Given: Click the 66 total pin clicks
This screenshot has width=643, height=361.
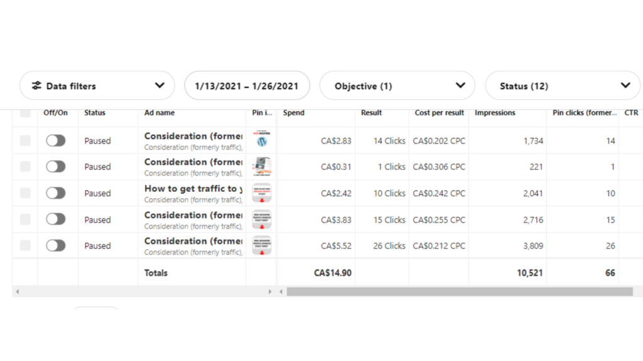Looking at the screenshot, I should click(610, 273).
